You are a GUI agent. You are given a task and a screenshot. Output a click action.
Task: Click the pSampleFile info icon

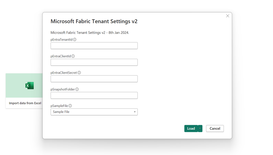tap(70, 106)
